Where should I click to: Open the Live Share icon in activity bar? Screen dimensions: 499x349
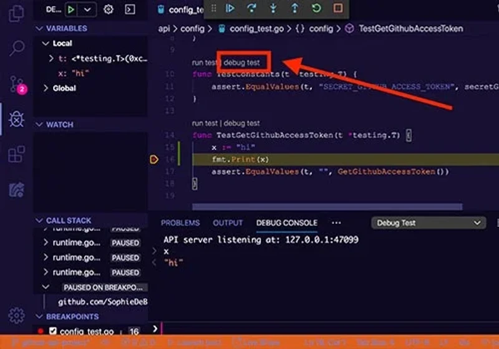pos(17,189)
